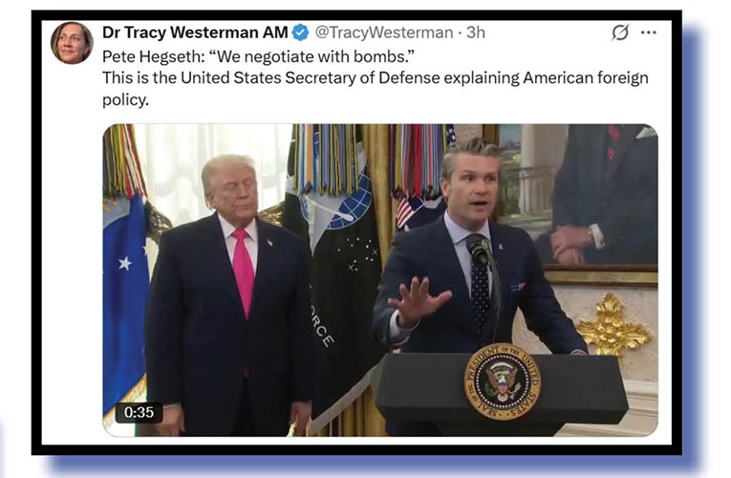Click the 3h timestamp of the post
Screen dimensions: 731x478
tap(476, 33)
